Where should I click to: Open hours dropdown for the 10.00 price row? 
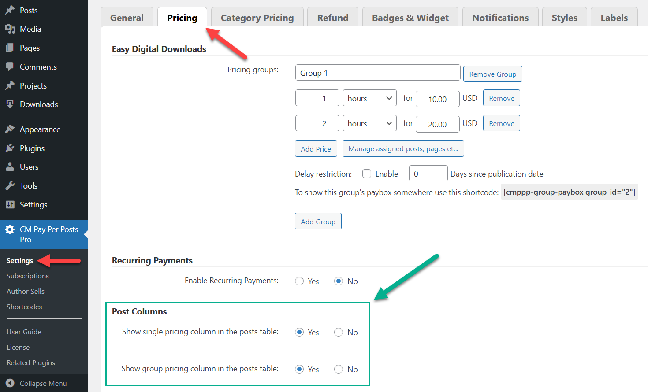pyautogui.click(x=370, y=98)
